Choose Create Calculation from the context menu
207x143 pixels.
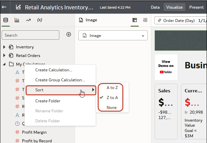pos(54,70)
